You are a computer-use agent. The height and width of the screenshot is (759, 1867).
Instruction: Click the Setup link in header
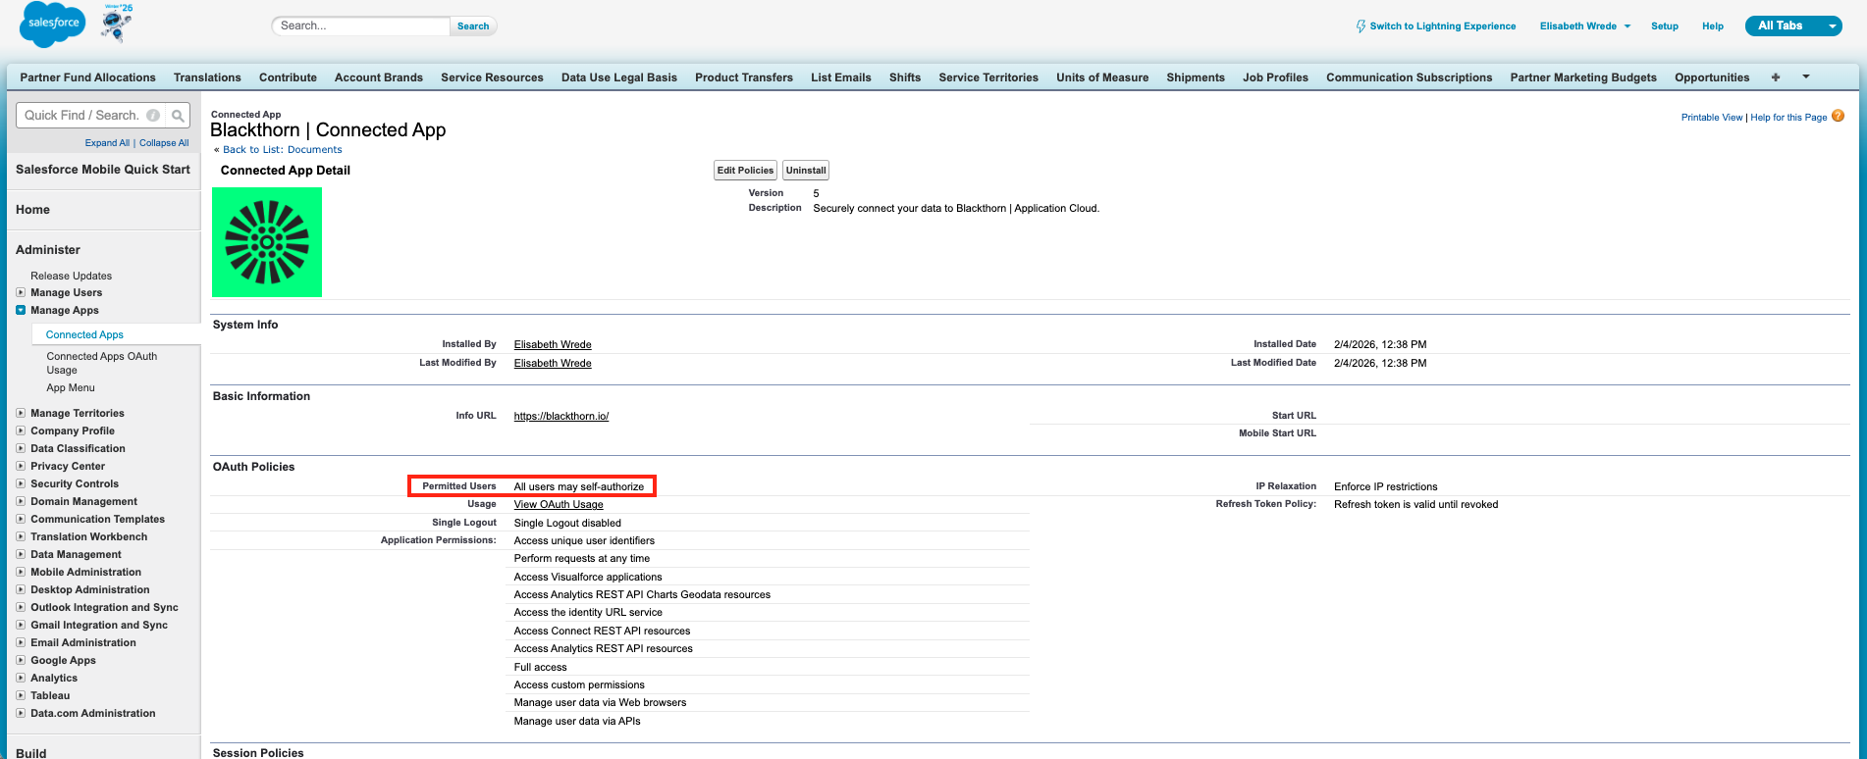[1665, 26]
